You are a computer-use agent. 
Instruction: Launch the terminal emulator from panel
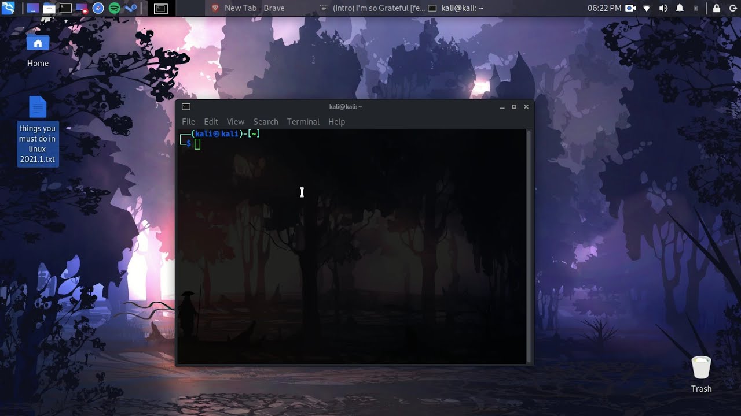[x=65, y=8]
